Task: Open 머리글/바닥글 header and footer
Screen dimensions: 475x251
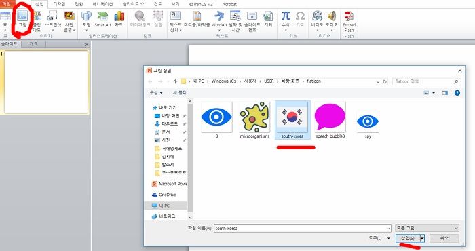Action: (x=197, y=19)
